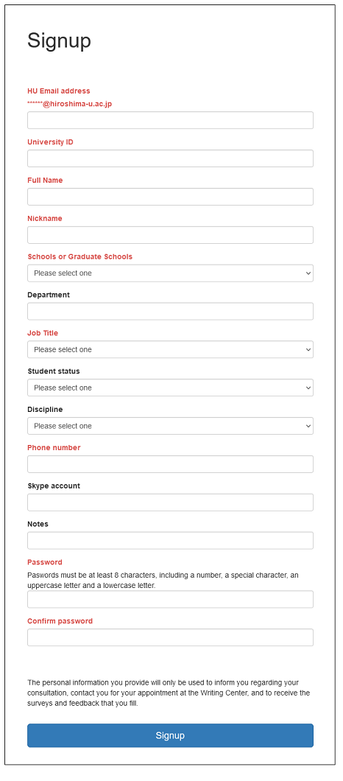Select the Notes text field
Image resolution: width=343 pixels, height=781 pixels.
[x=170, y=540]
